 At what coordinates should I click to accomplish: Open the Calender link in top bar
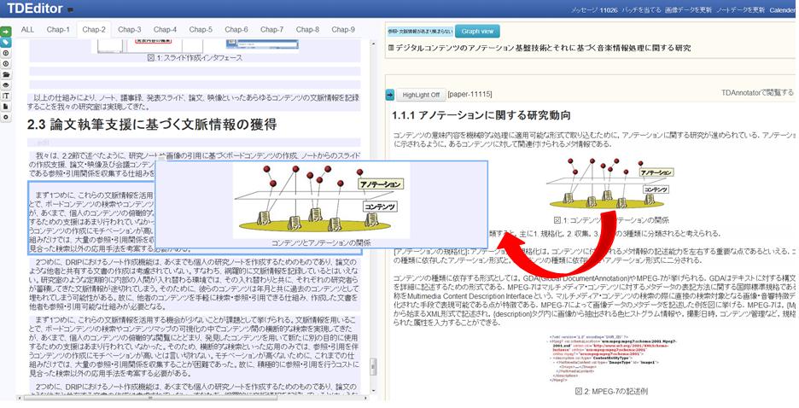pos(782,10)
